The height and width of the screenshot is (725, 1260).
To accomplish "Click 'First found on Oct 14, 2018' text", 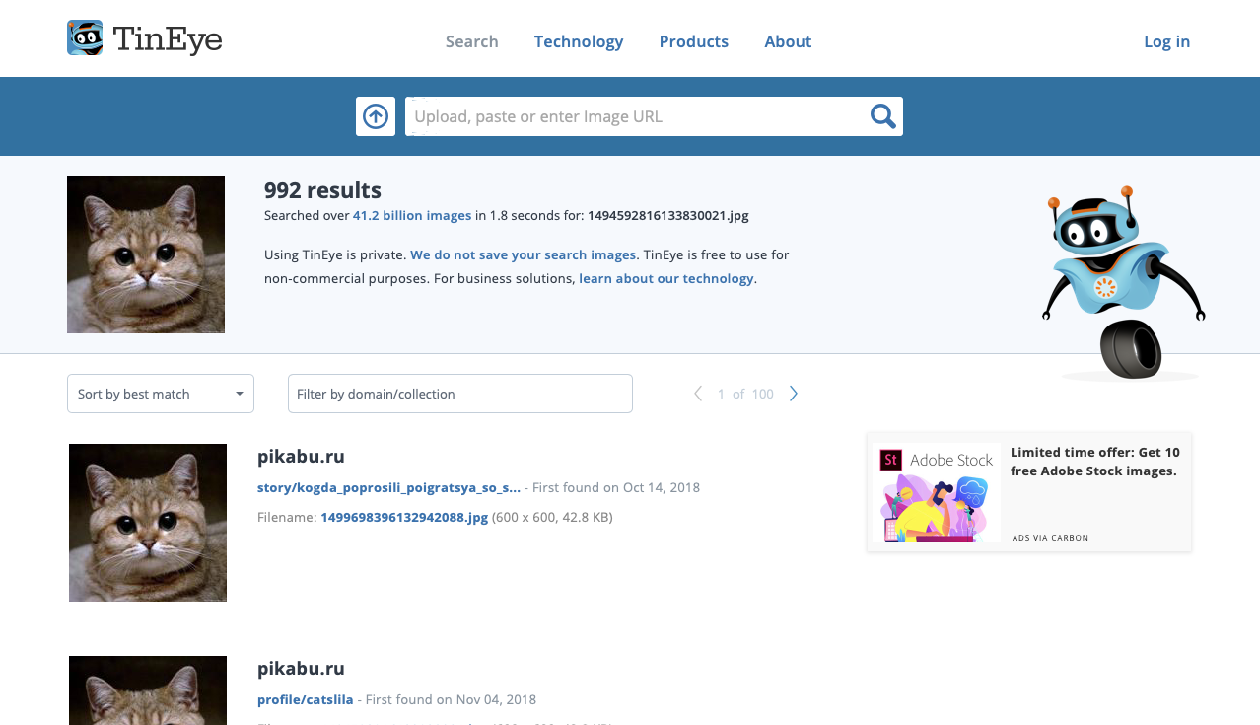I will 616,487.
